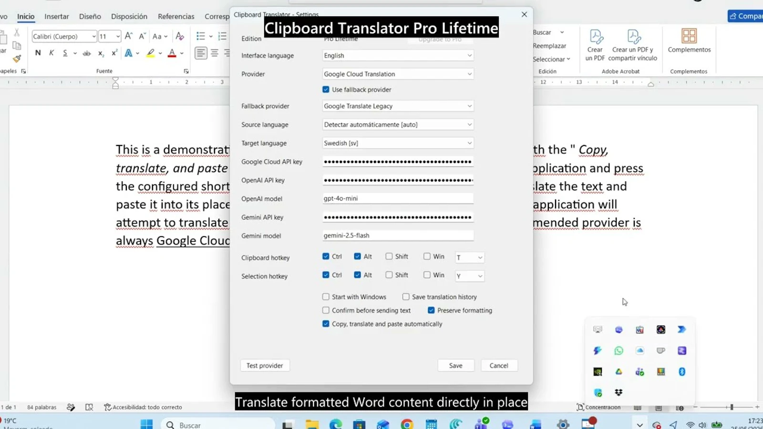Open the font size 11 dropdown
Image resolution: width=763 pixels, height=429 pixels.
(118, 36)
